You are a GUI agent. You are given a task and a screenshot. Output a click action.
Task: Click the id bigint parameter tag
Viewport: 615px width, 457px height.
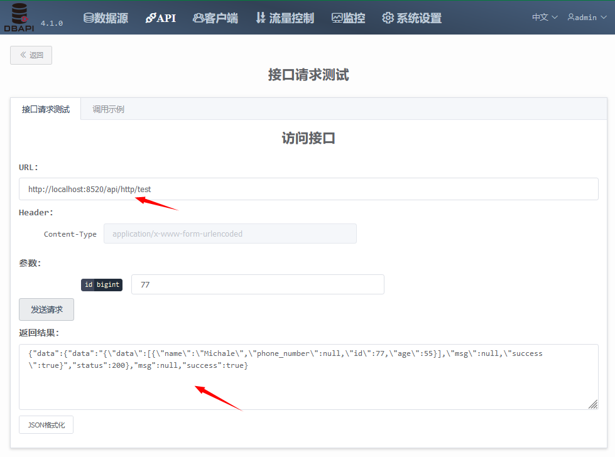[x=101, y=284]
